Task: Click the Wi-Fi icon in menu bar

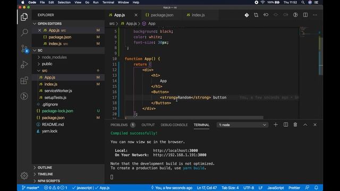Action: coord(262,2)
